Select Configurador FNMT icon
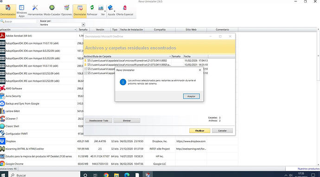 click(x=2, y=134)
